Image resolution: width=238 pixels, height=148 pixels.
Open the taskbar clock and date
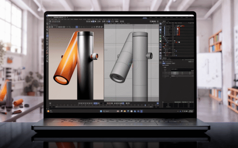click(191, 111)
